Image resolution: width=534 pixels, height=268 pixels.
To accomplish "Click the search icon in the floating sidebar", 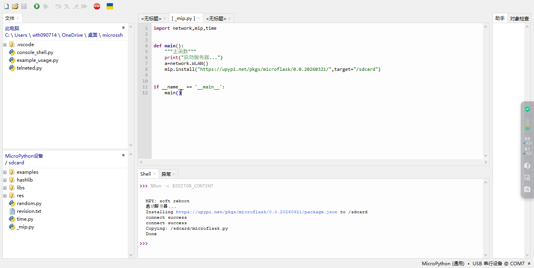I will 527,189.
